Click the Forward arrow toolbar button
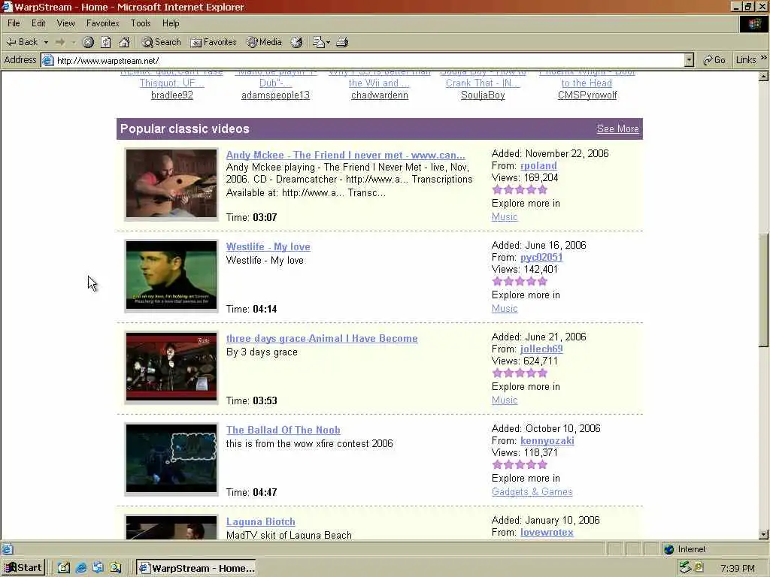 (x=60, y=42)
